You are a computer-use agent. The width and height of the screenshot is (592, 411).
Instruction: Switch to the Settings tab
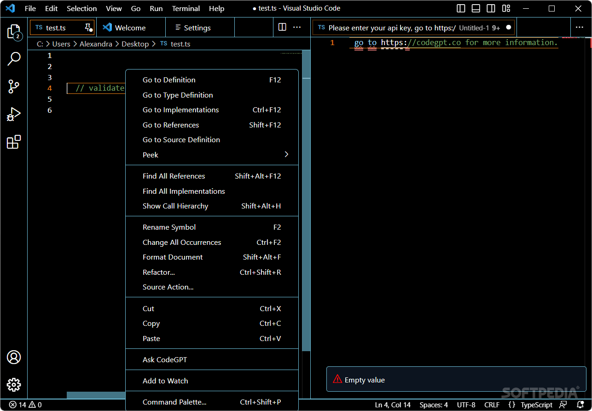click(200, 28)
